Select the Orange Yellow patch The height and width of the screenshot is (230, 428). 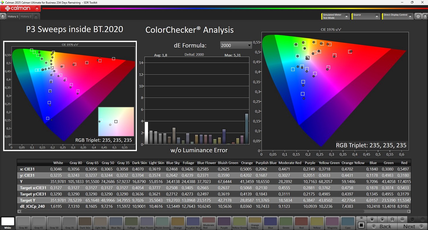255,223
